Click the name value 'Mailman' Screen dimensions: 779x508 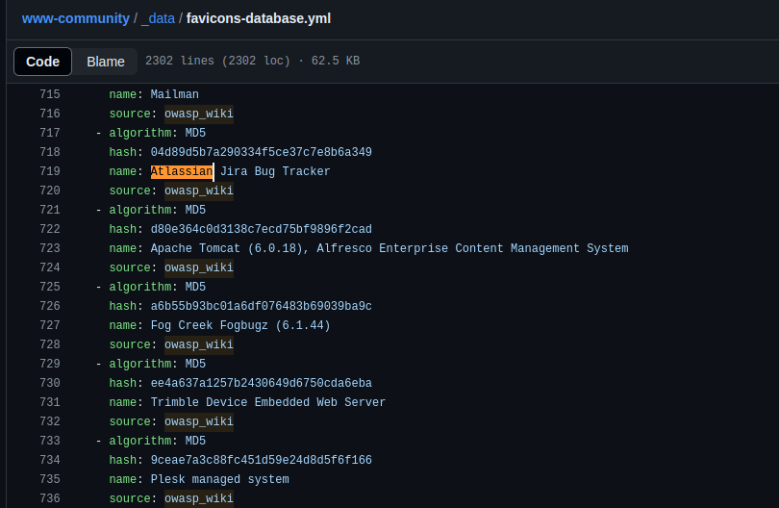click(x=174, y=94)
